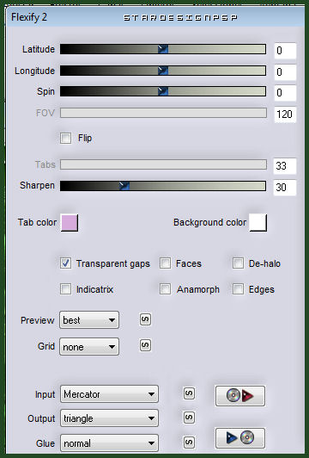Enable the Indicatrix checkbox
This screenshot has width=309, height=458.
pyautogui.click(x=65, y=289)
